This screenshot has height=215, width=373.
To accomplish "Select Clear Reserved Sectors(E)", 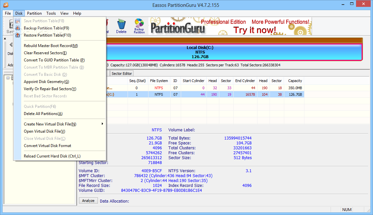I will click(45, 53).
